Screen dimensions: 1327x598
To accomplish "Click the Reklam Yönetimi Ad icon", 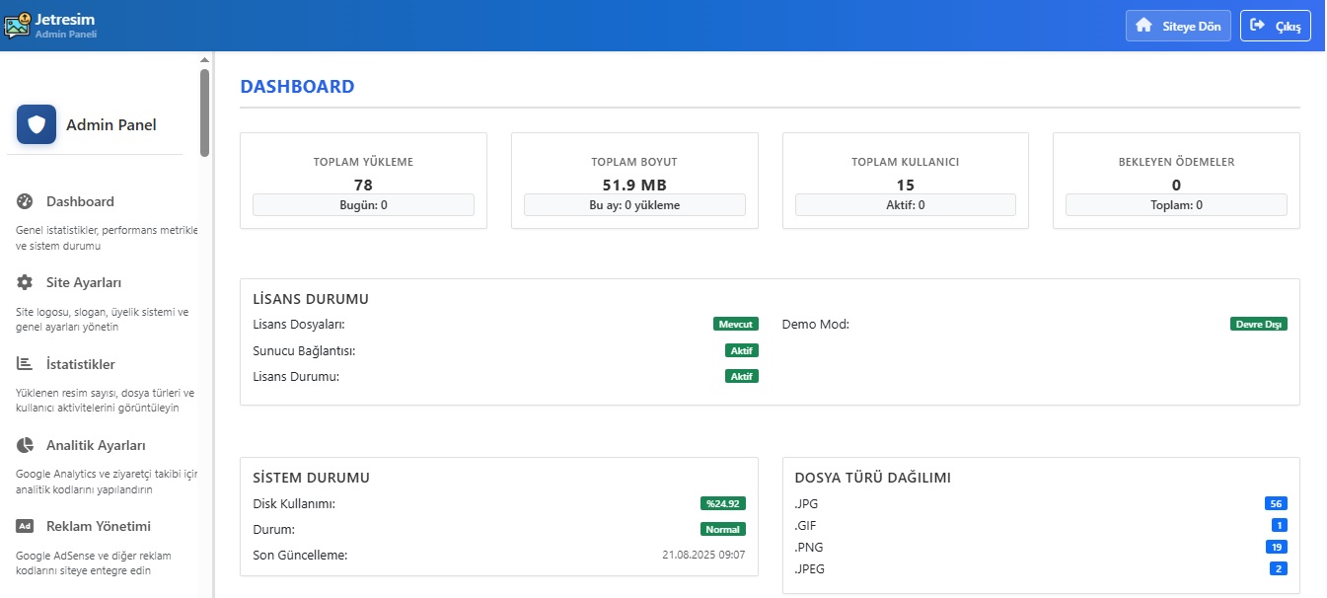I will pos(26,526).
